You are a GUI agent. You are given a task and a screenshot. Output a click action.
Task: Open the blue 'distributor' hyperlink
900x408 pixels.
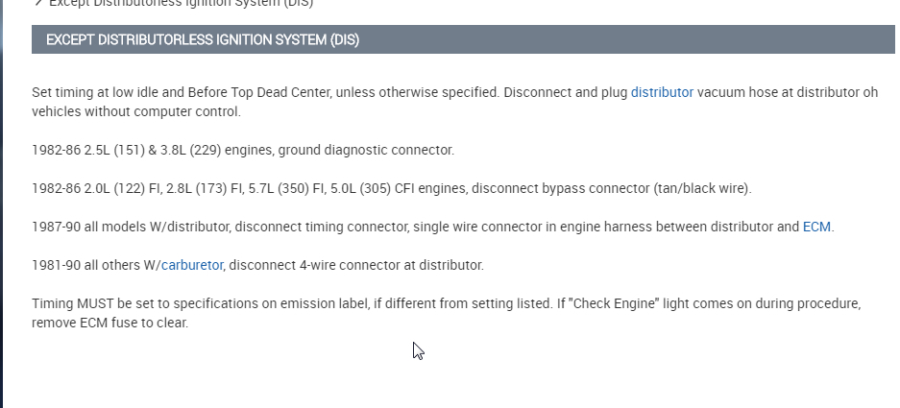pos(662,93)
